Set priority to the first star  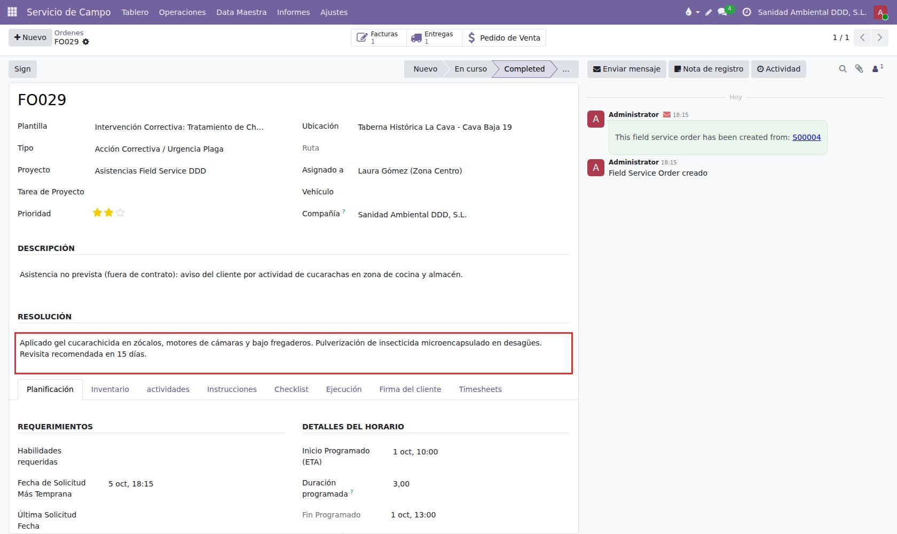click(97, 213)
